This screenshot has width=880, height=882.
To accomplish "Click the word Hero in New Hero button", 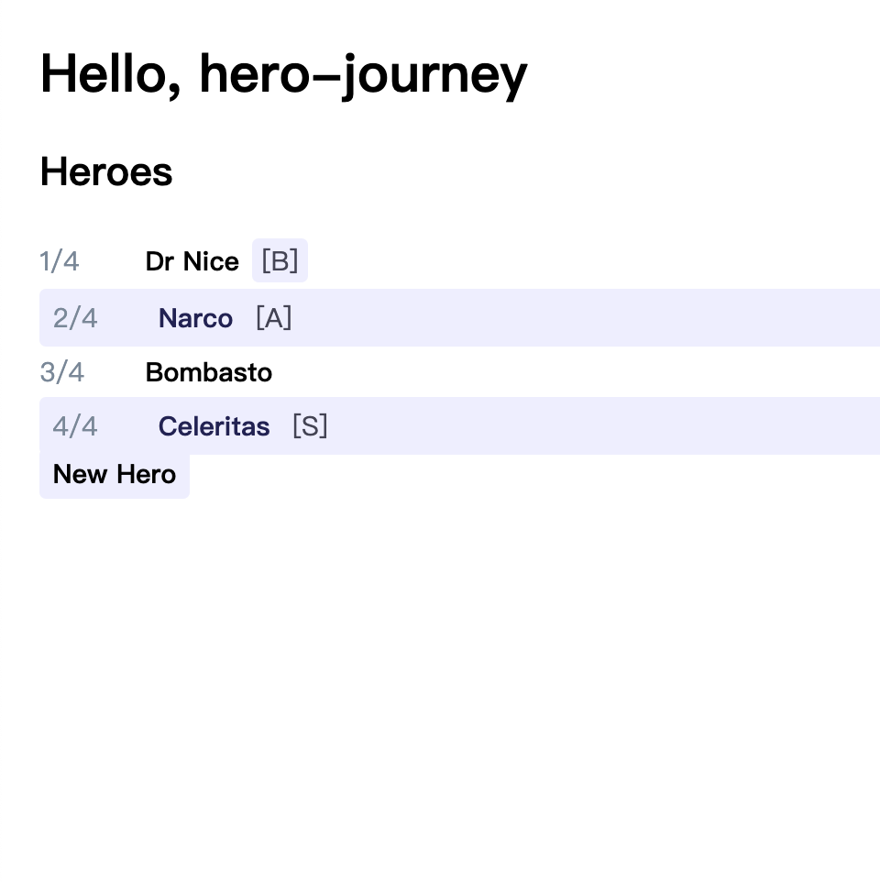I will 146,474.
